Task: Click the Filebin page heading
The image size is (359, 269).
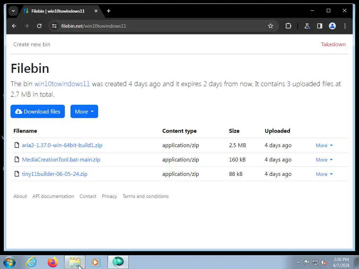Action: point(30,68)
